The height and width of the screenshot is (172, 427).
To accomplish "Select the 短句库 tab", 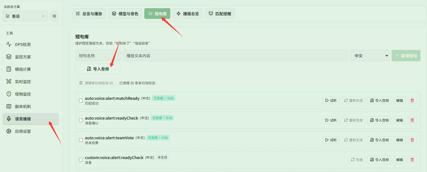I will click(x=157, y=14).
